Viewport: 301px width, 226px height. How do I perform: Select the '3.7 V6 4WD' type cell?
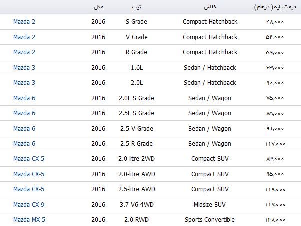click(x=137, y=205)
